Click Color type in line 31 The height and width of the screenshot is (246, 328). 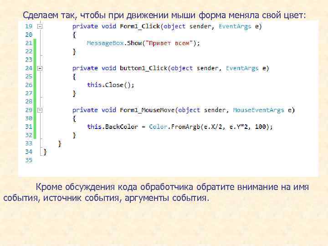[x=158, y=127]
